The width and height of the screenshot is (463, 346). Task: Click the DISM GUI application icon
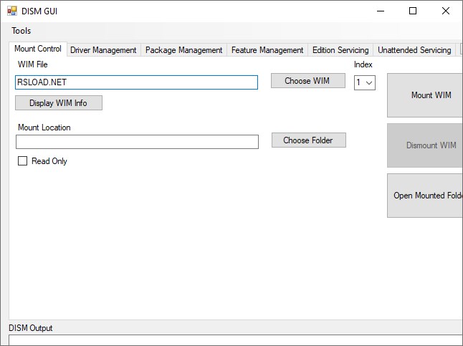click(12, 11)
